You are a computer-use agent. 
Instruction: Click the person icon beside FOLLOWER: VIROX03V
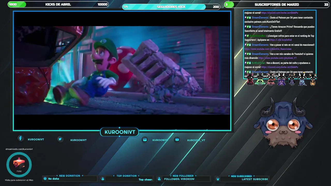click(x=159, y=179)
